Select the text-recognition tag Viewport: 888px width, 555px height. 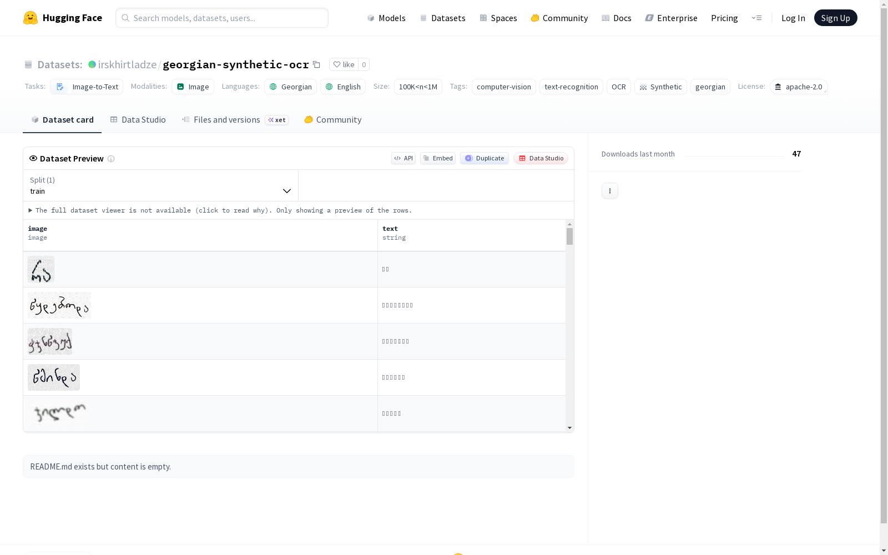pos(571,87)
